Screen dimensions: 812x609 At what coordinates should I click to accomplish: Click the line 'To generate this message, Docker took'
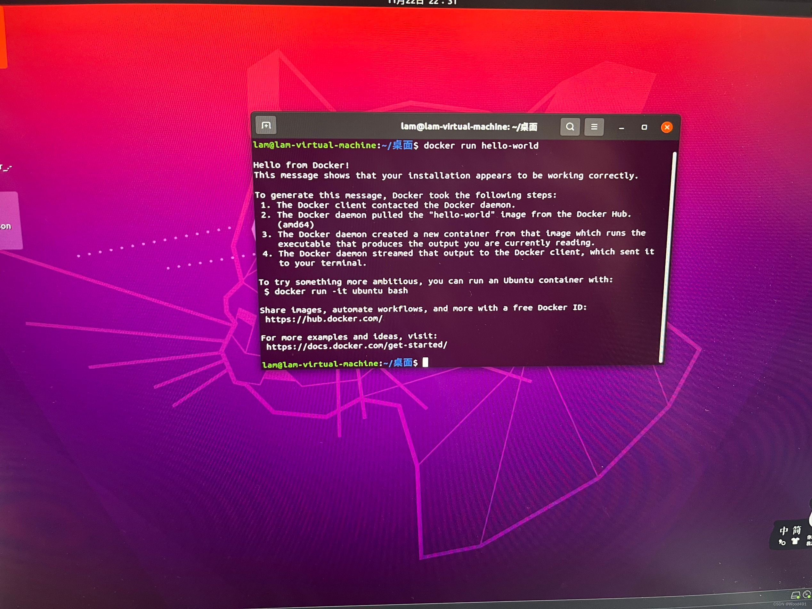tap(406, 195)
